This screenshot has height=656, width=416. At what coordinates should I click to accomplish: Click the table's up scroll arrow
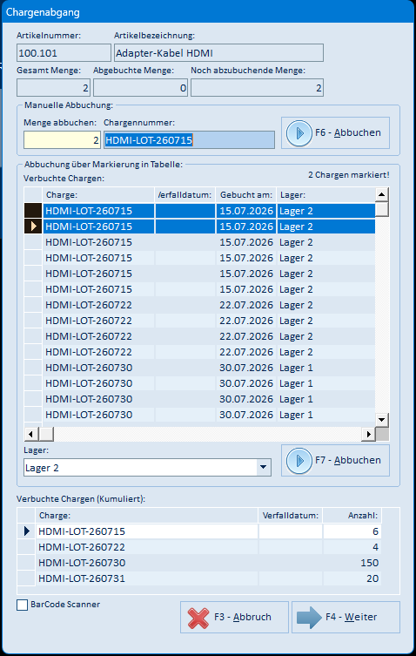[x=381, y=194]
